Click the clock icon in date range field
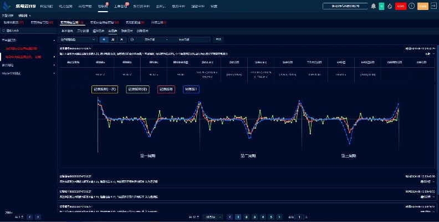Screen dimensions: 439x222 point(132,40)
